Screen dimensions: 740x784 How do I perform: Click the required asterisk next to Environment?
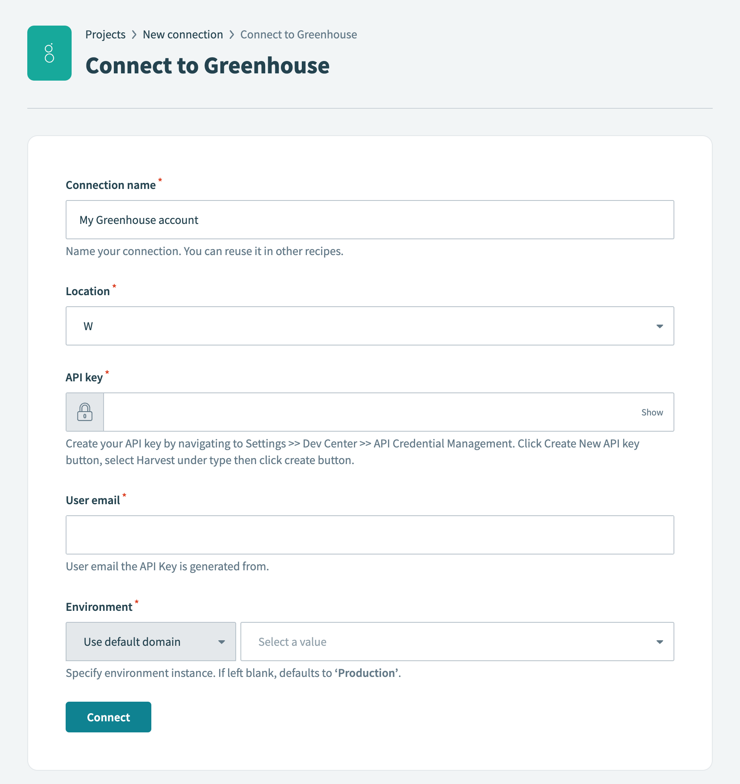click(x=136, y=602)
